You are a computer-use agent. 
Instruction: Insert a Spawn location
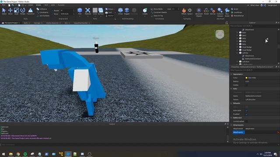point(190,11)
